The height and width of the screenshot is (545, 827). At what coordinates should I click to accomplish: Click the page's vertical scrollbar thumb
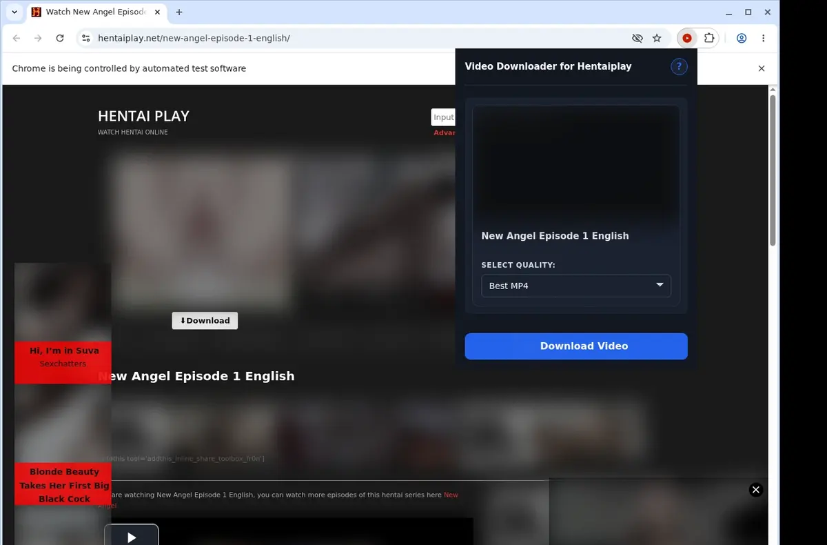(x=773, y=170)
